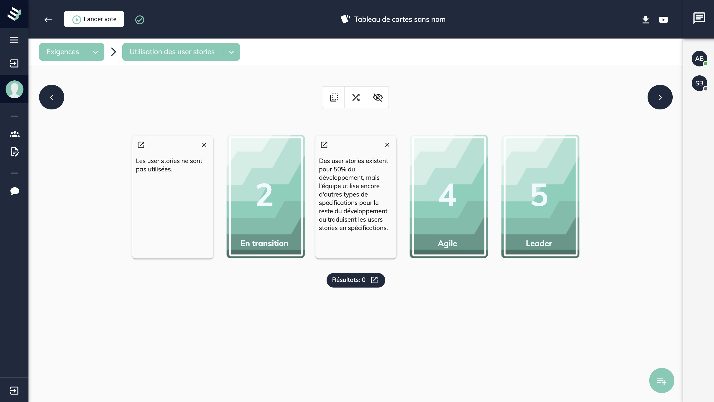Flip the card 2 'En transition'

coord(265,196)
